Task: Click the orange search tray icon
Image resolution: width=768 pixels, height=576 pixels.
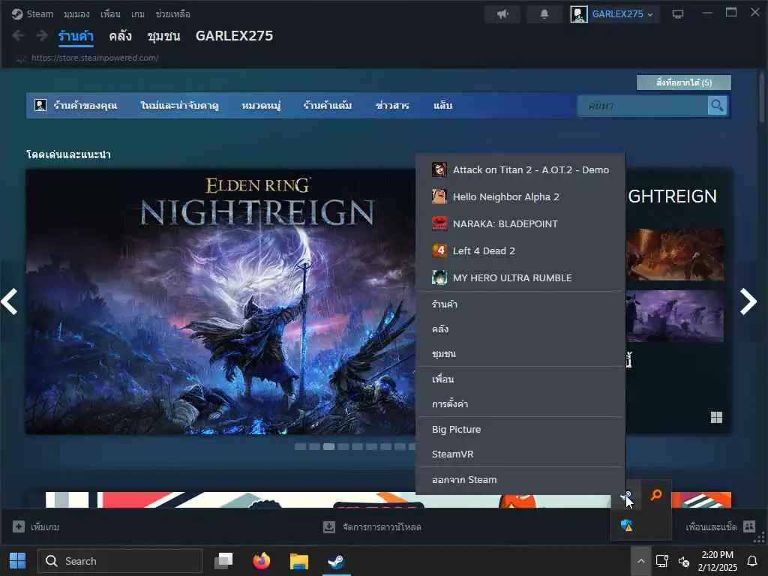Action: click(x=655, y=495)
